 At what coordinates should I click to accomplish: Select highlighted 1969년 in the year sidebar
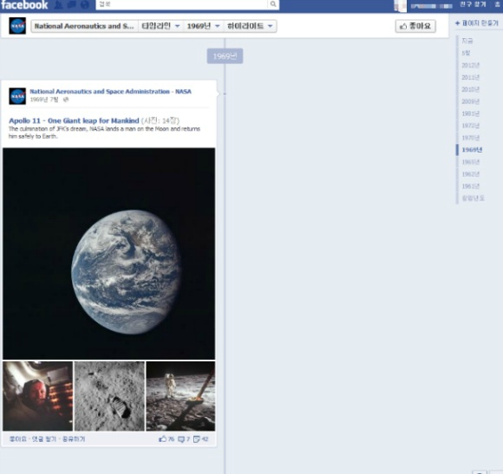coord(472,150)
